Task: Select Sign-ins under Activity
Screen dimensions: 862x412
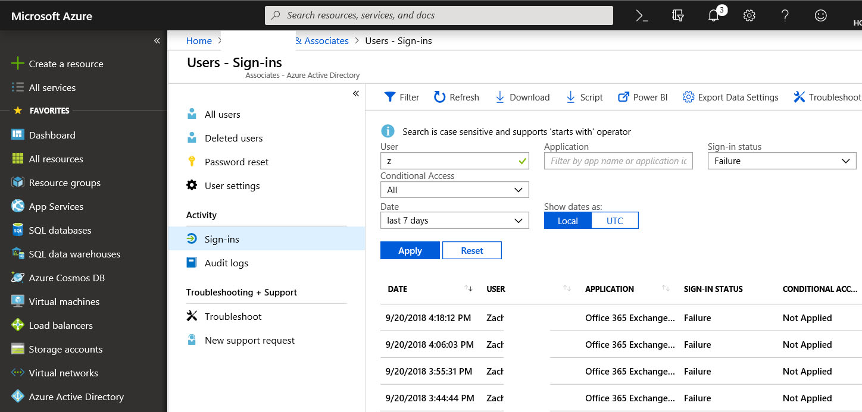Action: click(266, 239)
